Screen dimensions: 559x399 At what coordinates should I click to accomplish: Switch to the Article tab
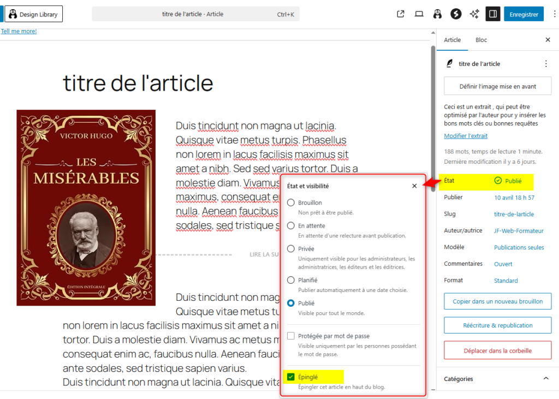[x=452, y=40]
